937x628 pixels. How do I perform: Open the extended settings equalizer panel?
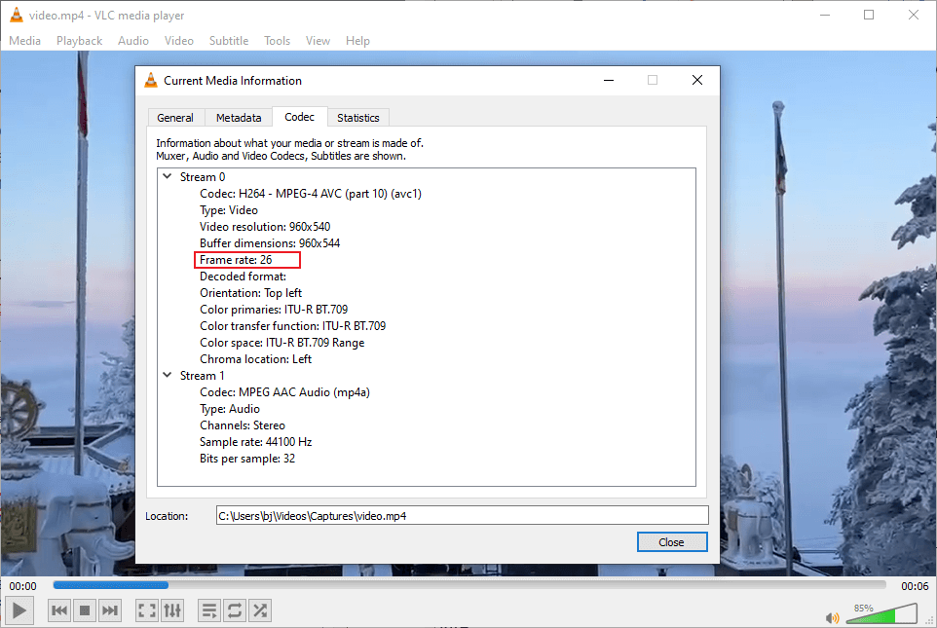pyautogui.click(x=172, y=610)
